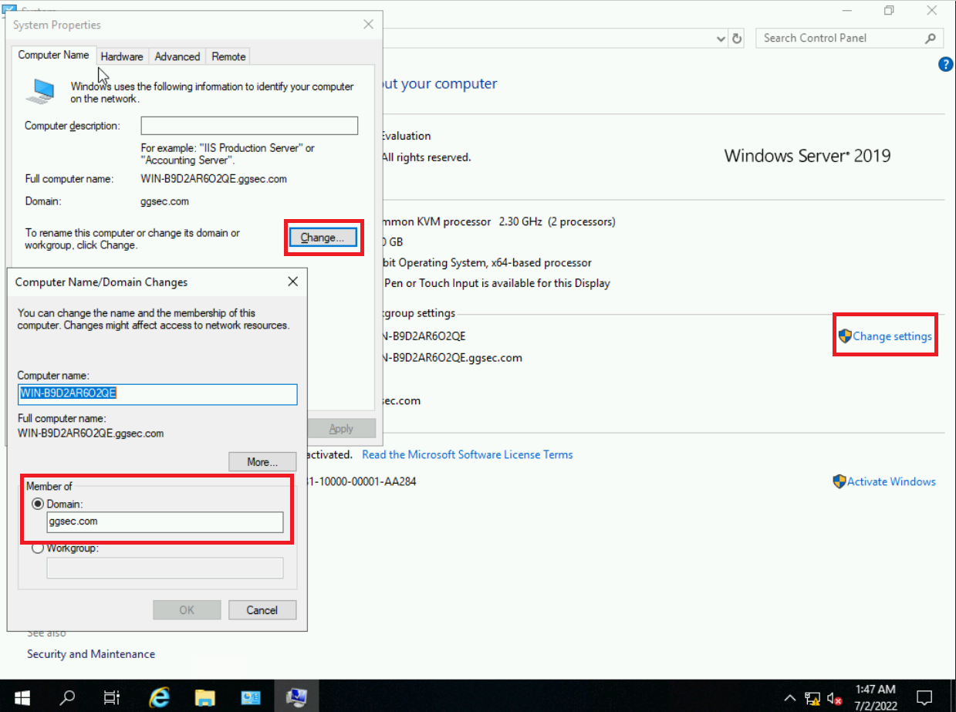Open the notification center icon
The width and height of the screenshot is (956, 712).
point(926,697)
